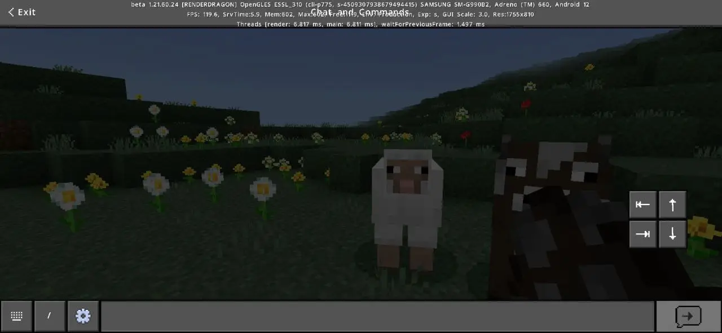Tap the left tab arrow button
722x333 pixels.
tap(643, 205)
